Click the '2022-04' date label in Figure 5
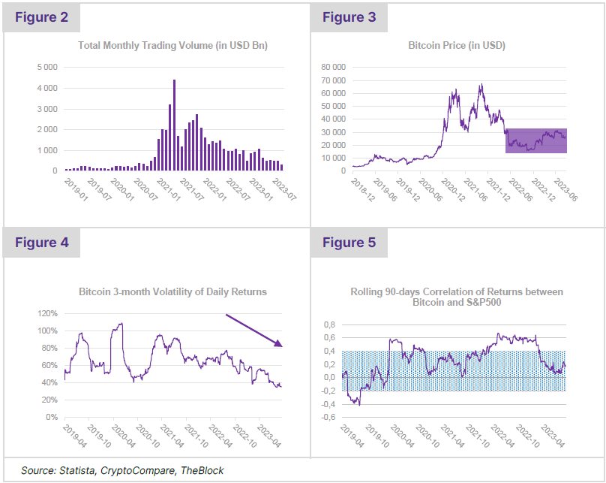 point(502,436)
